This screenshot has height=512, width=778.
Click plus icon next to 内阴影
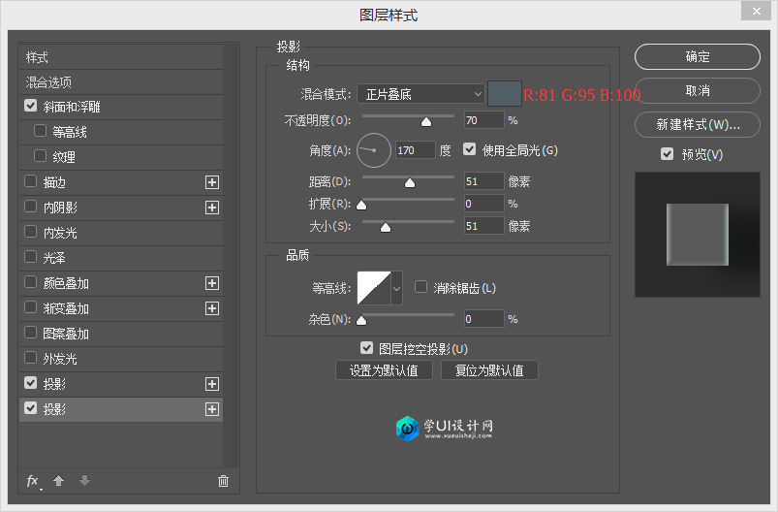[212, 208]
